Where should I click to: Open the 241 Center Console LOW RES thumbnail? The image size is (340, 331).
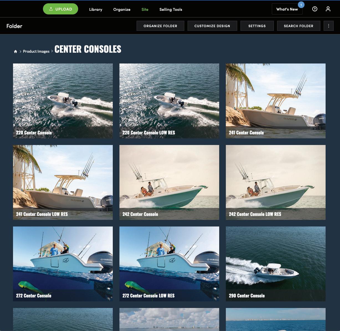point(63,182)
